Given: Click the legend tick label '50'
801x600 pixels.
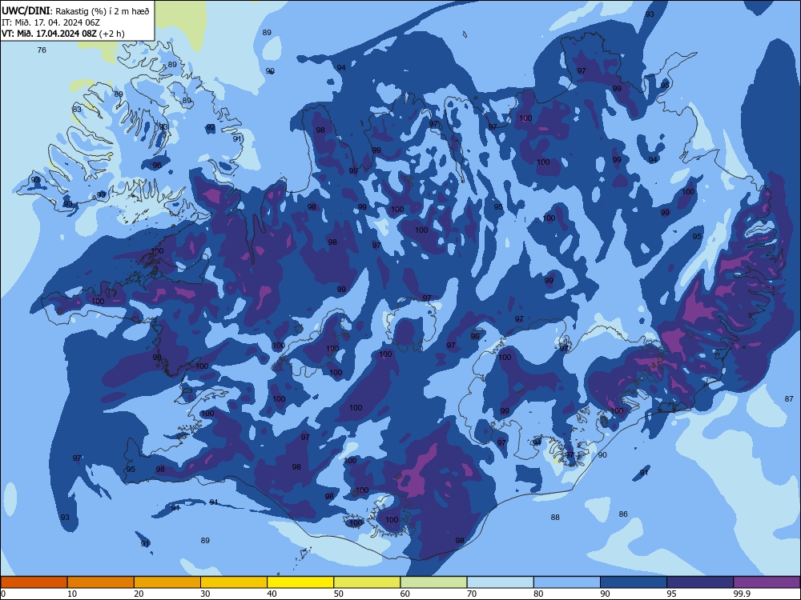Looking at the screenshot, I should (339, 594).
